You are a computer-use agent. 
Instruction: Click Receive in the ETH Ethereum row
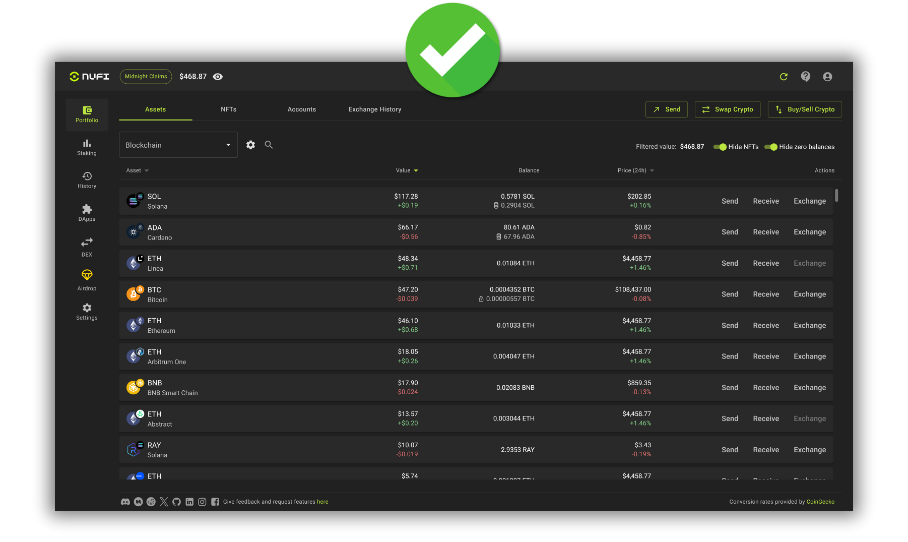tap(766, 326)
